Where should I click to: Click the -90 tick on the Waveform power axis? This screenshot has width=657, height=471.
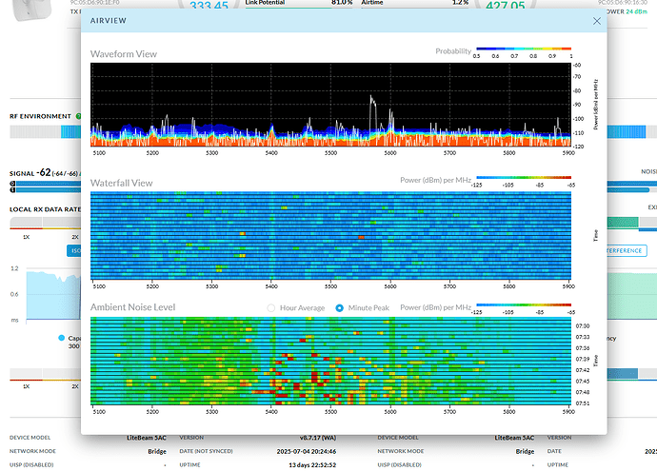pos(577,105)
